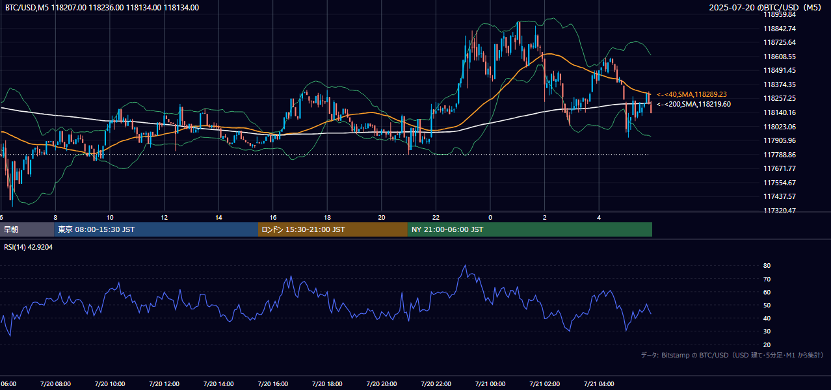Image resolution: width=831 pixels, height=390 pixels.
Task: Select the ロンドン 15:30-21:00 JST session bar
Action: [x=333, y=229]
